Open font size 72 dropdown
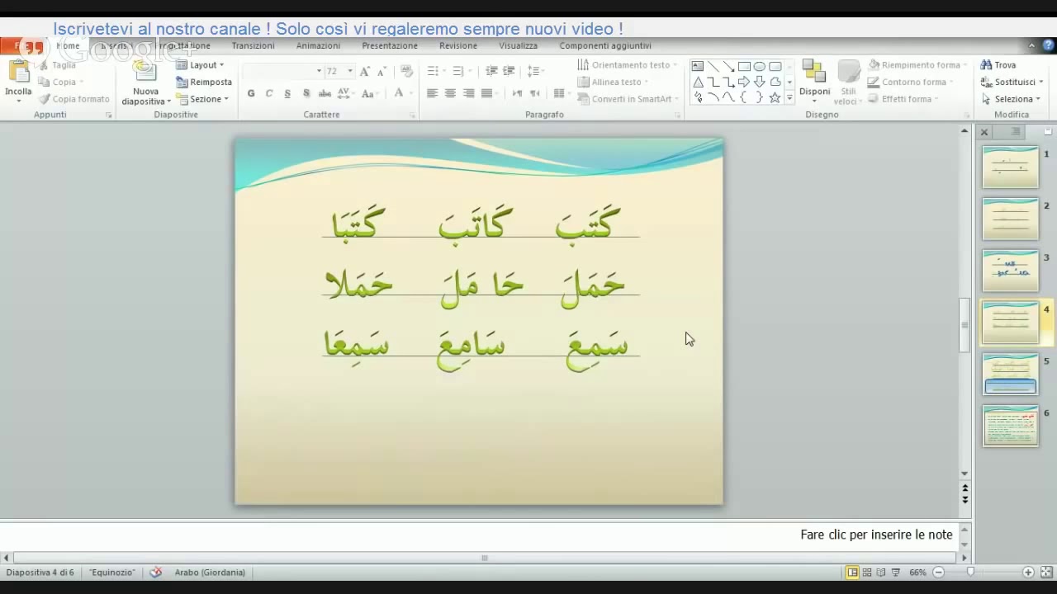This screenshot has height=594, width=1057. (x=349, y=71)
